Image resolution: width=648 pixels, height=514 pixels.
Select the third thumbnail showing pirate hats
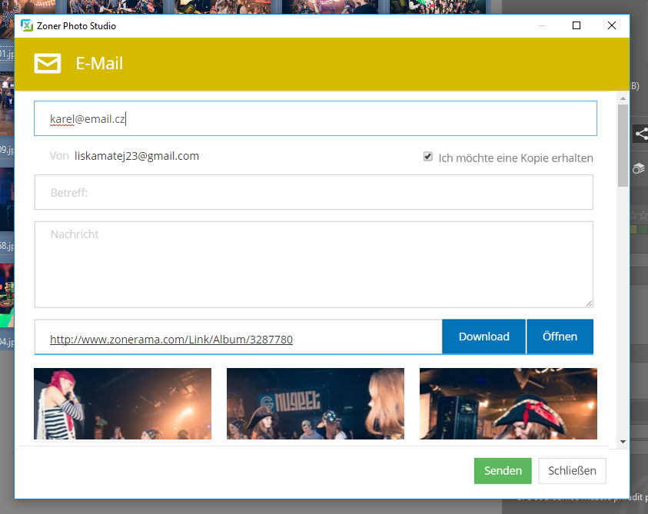pyautogui.click(x=508, y=403)
